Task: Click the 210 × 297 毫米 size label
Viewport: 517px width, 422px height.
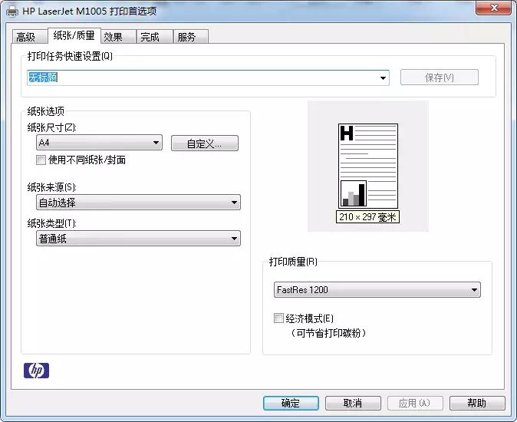Action: coord(367,217)
